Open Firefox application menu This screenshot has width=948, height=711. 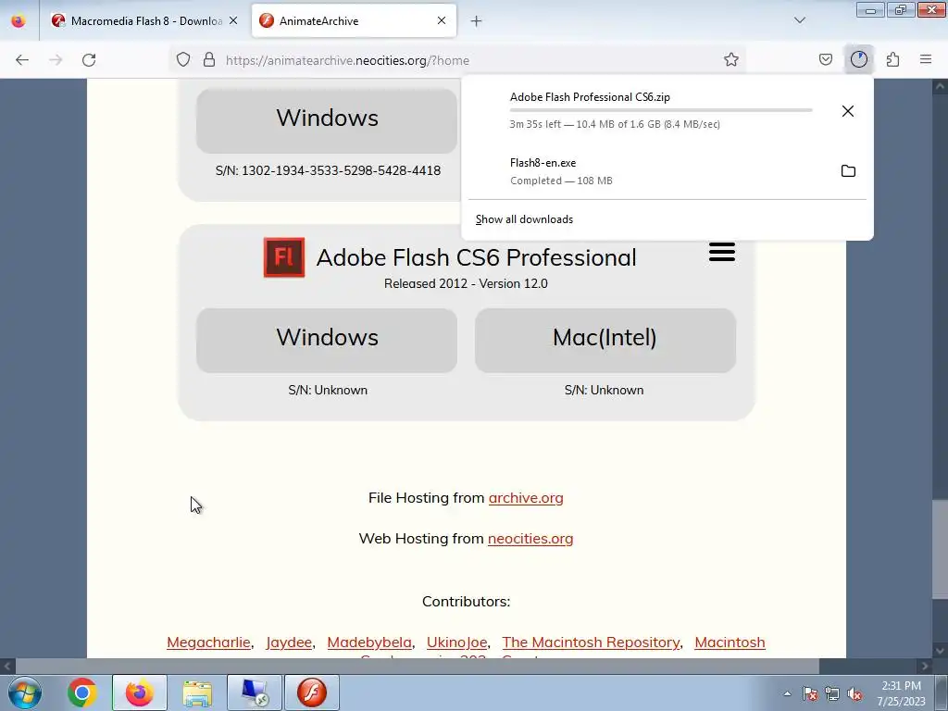click(x=926, y=59)
